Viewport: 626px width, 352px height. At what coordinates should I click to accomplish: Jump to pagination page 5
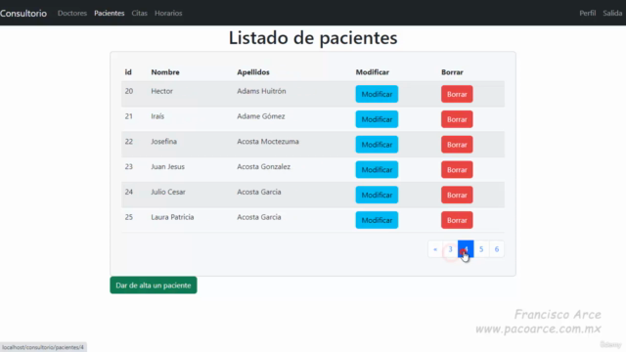(481, 249)
